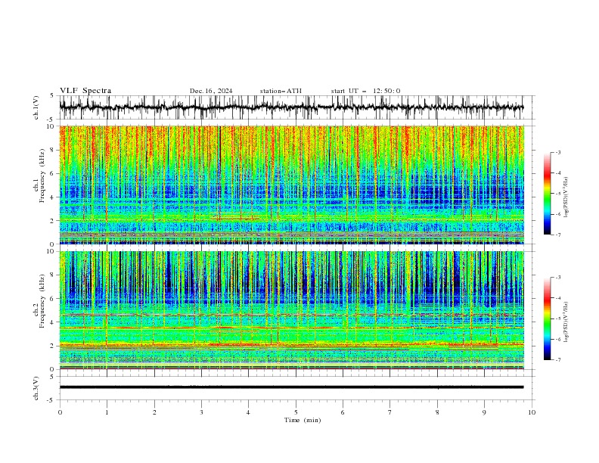
Task: Click the "8" kHz tick on ch.2 frequency axis
Action: (x=54, y=275)
